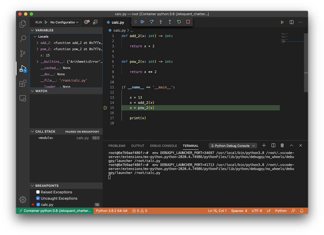Run the Python file using the green play button
324x235 pixels.
pos(282,22)
